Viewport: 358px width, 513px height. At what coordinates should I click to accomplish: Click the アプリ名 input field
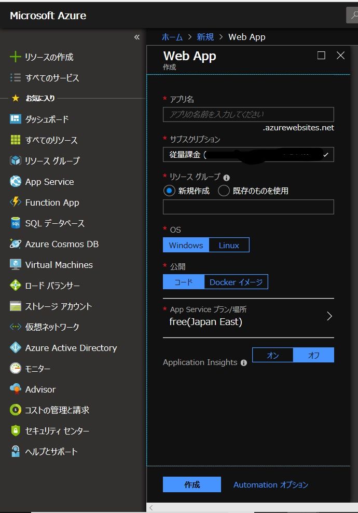pyautogui.click(x=249, y=115)
